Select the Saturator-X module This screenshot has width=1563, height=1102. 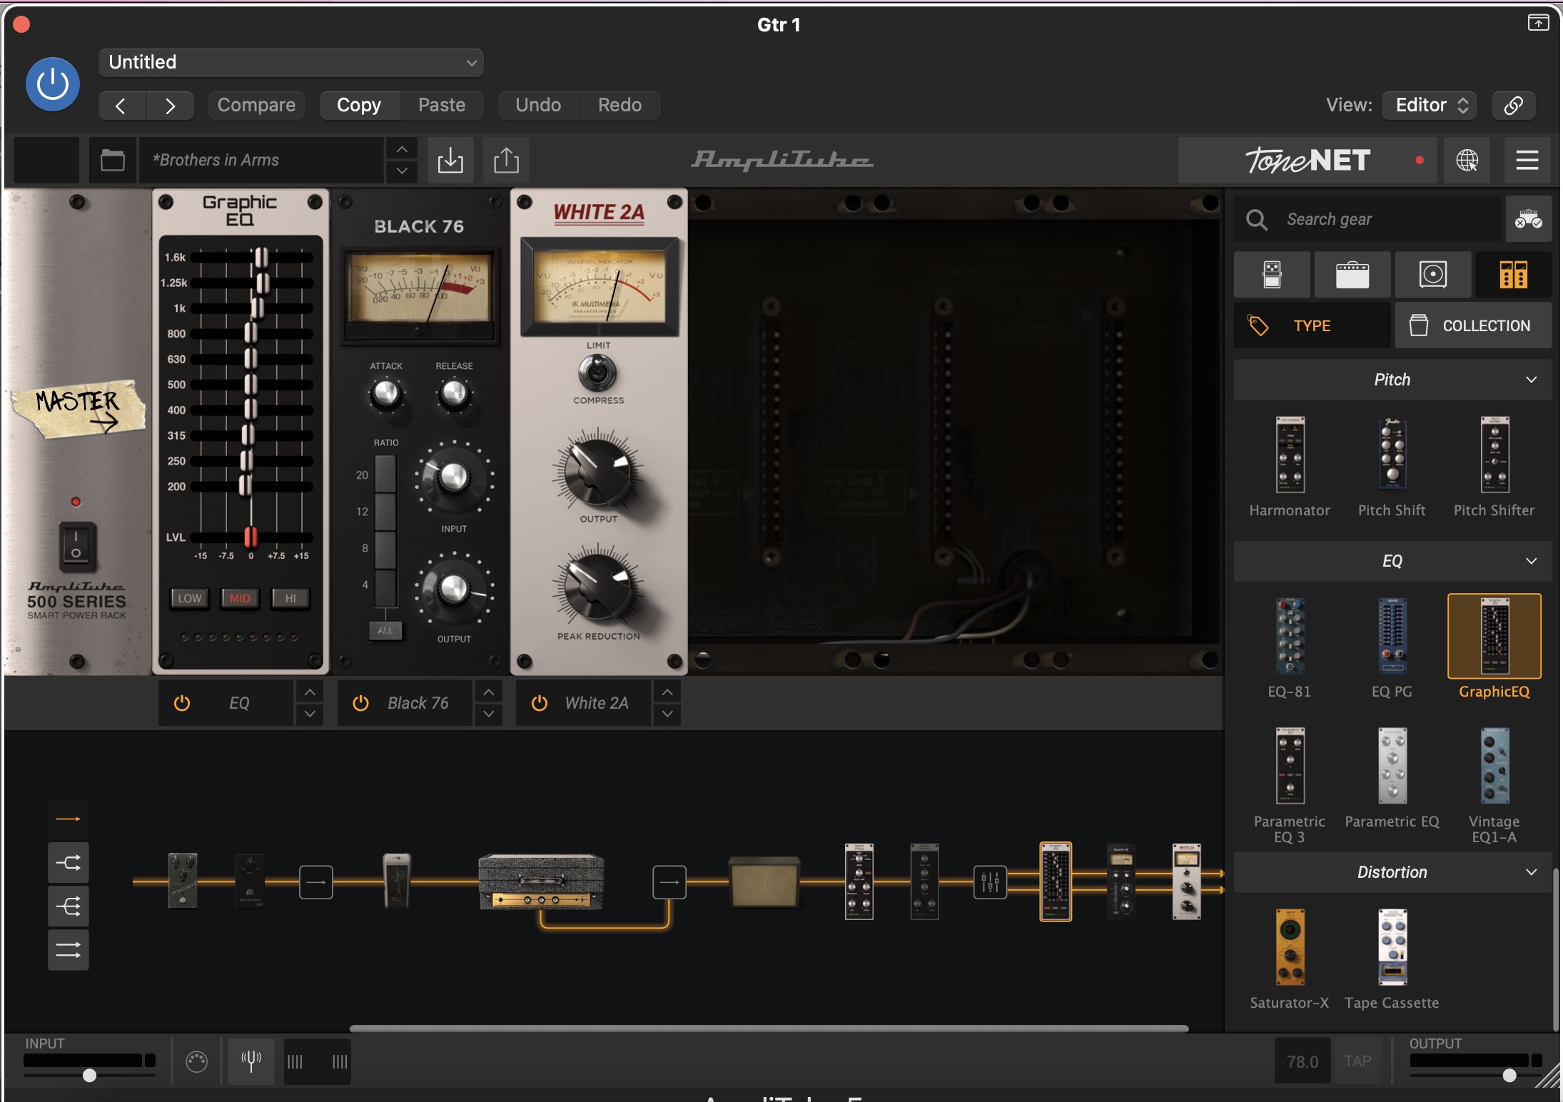tap(1290, 959)
